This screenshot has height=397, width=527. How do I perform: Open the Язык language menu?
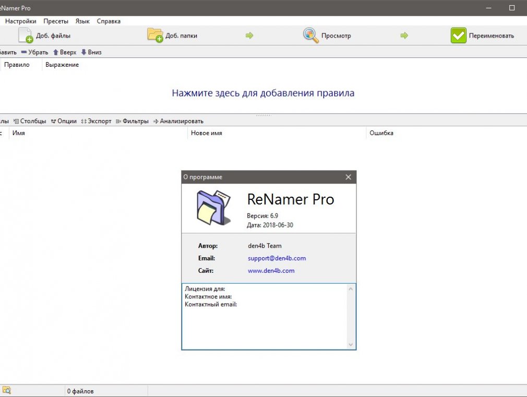click(x=82, y=21)
